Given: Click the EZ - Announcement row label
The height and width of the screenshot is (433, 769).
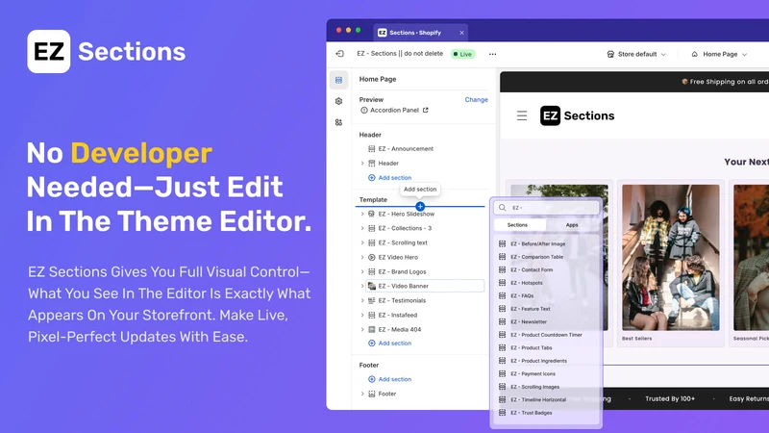Looking at the screenshot, I should click(406, 149).
